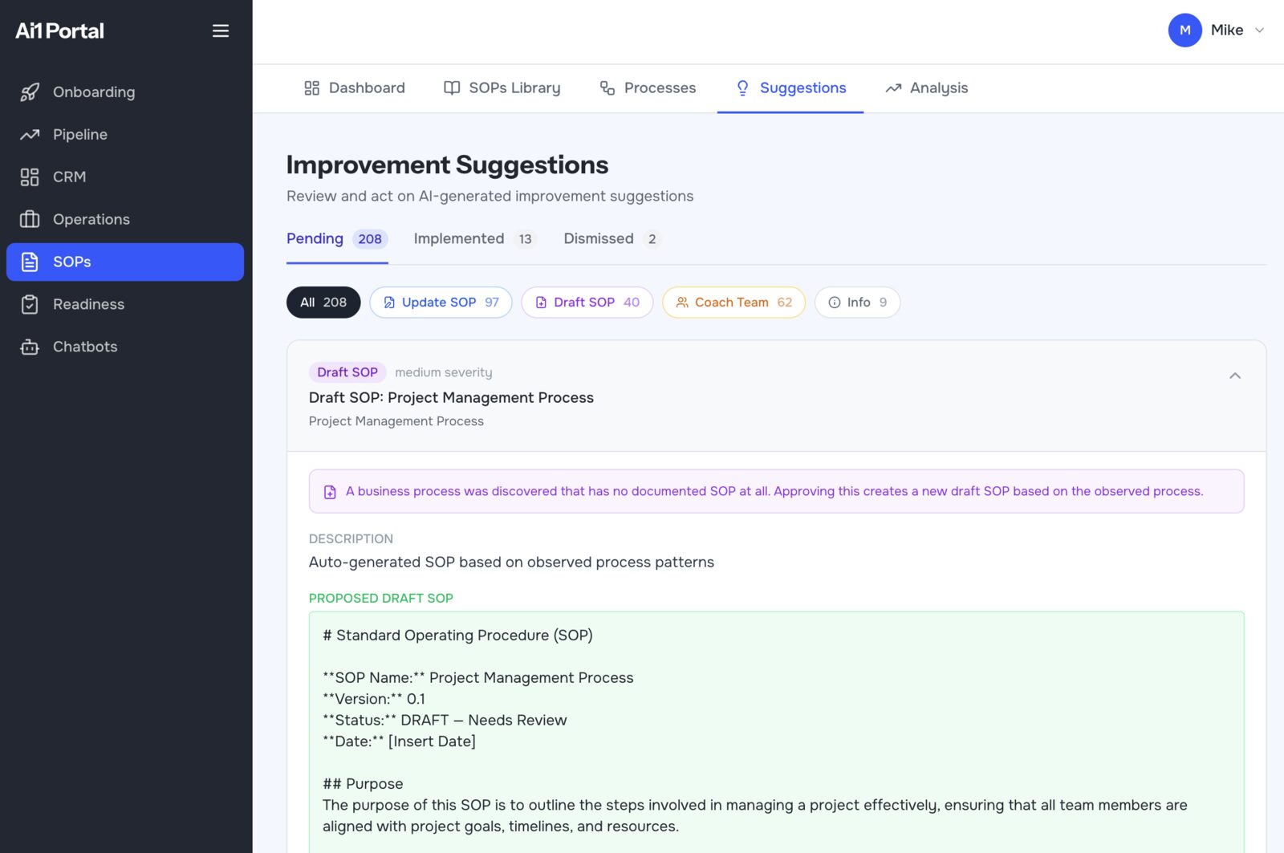Click the title Draft SOP: Project Management Process
The width and height of the screenshot is (1284, 853).
(x=451, y=398)
